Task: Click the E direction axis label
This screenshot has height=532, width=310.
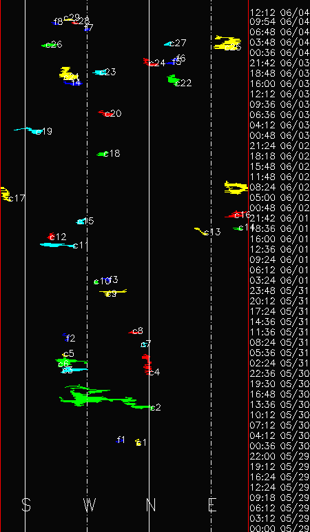Action: tap(212, 505)
